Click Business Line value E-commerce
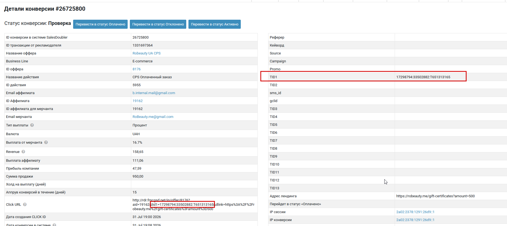Screen dimensions: 507x226 142,61
